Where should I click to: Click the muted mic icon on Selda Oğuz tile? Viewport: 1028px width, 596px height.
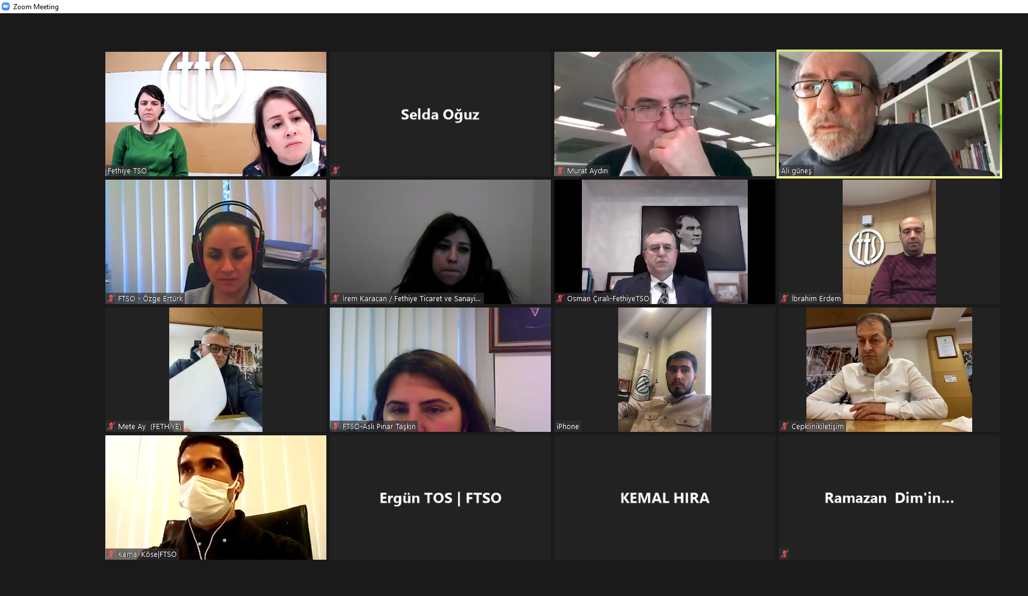pos(336,170)
